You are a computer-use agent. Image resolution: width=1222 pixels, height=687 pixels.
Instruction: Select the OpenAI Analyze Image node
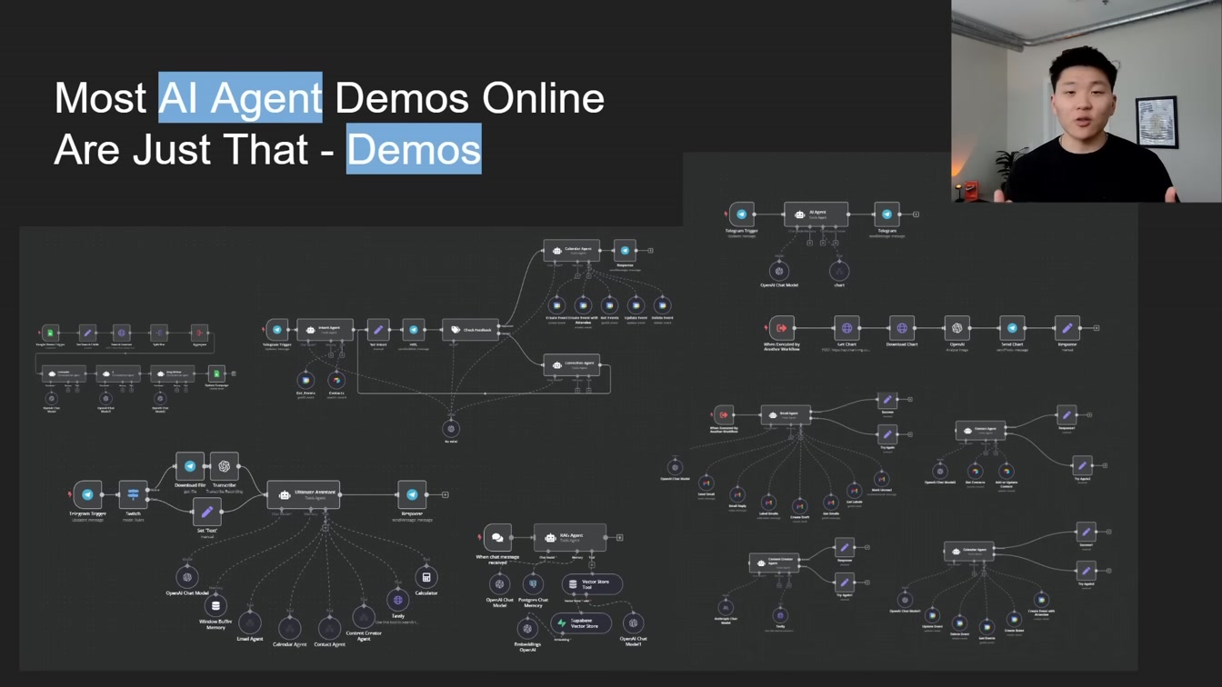point(957,328)
